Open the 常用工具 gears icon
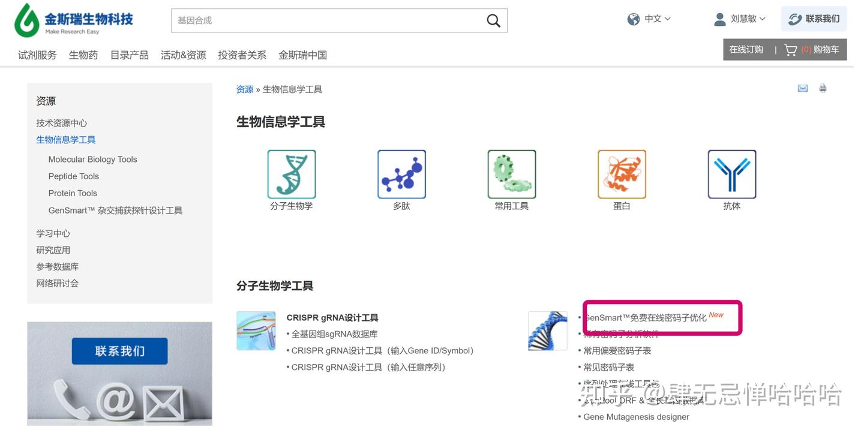This screenshot has height=430, width=864. 512,174
